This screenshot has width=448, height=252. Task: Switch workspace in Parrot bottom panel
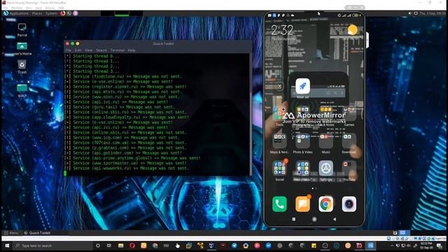[x=405, y=233]
